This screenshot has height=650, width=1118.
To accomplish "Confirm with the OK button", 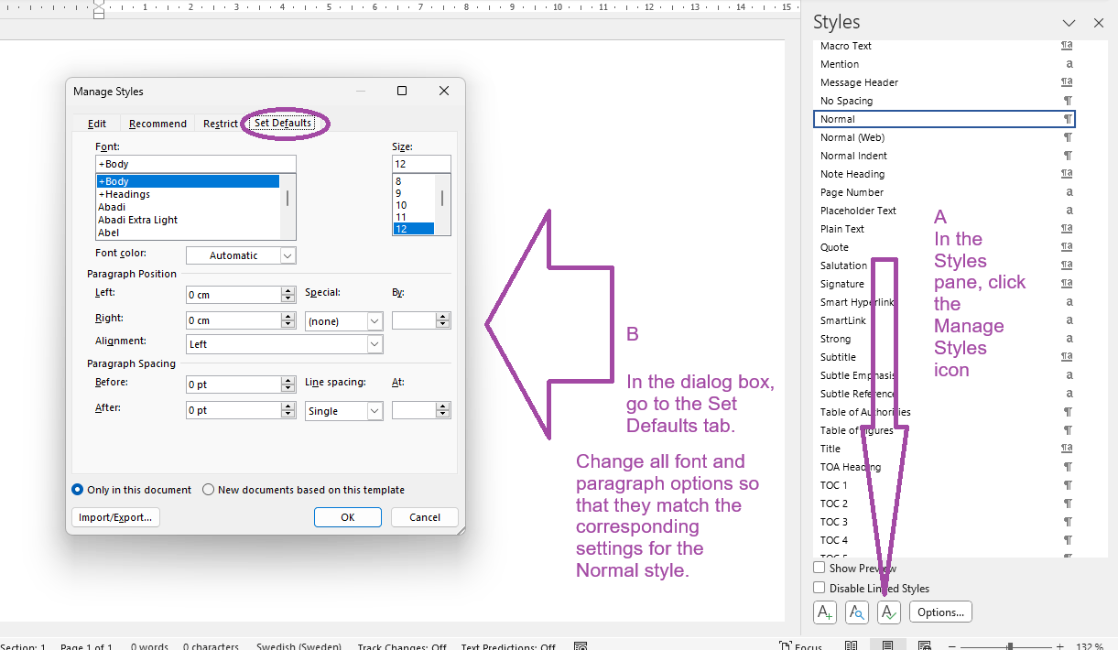I will pyautogui.click(x=348, y=517).
